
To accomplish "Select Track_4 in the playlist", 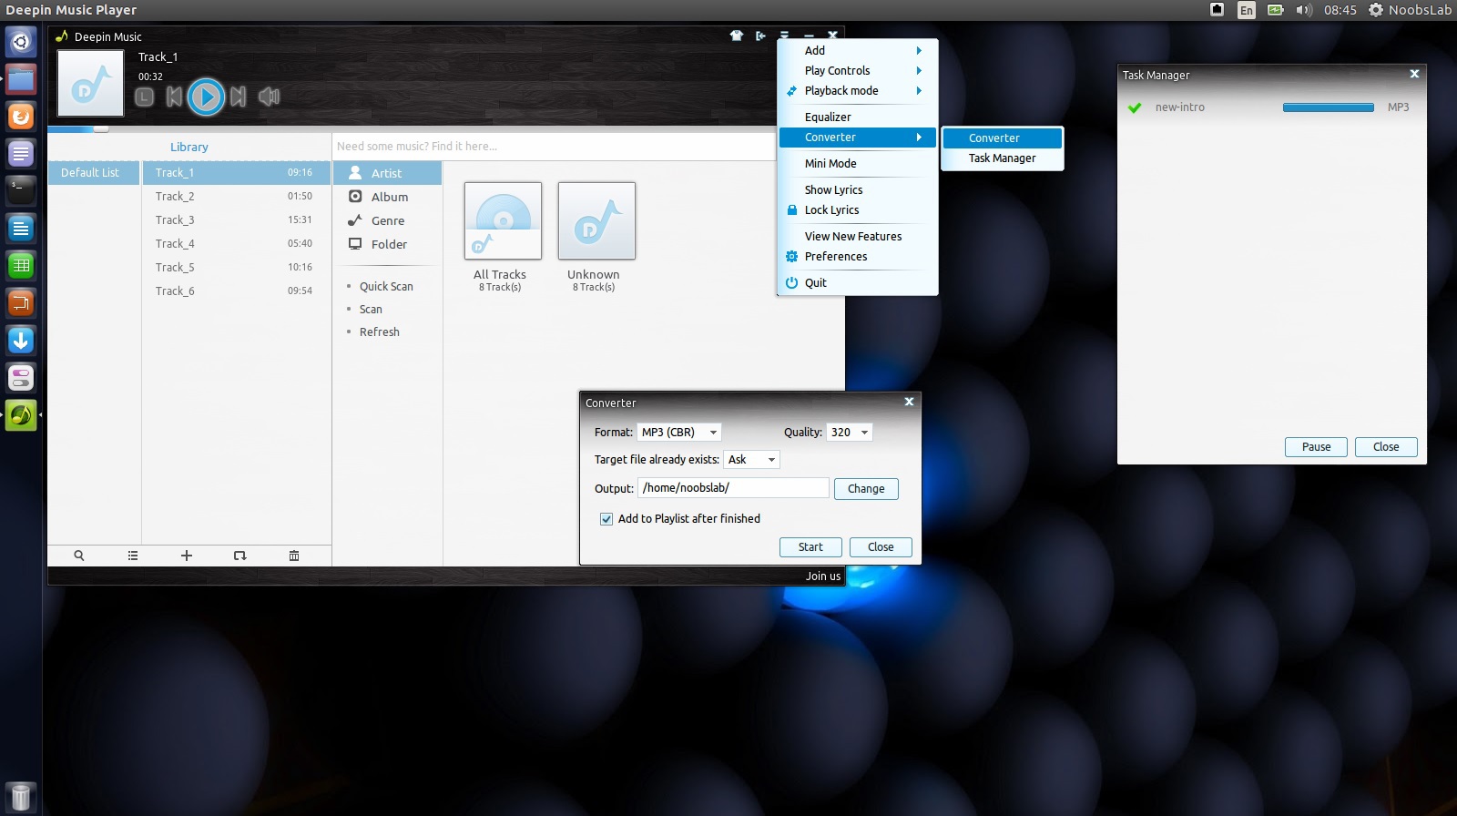I will point(236,243).
